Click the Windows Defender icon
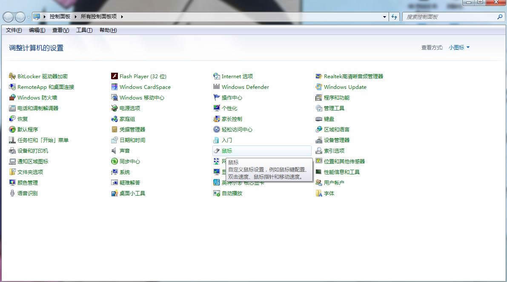This screenshot has height=282, width=507. coord(217,87)
